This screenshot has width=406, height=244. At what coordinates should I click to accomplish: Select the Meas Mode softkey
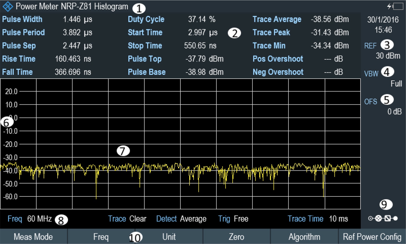[34, 237]
